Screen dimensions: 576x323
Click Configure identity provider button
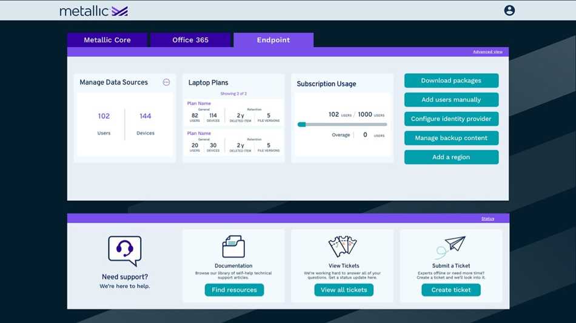pyautogui.click(x=451, y=119)
